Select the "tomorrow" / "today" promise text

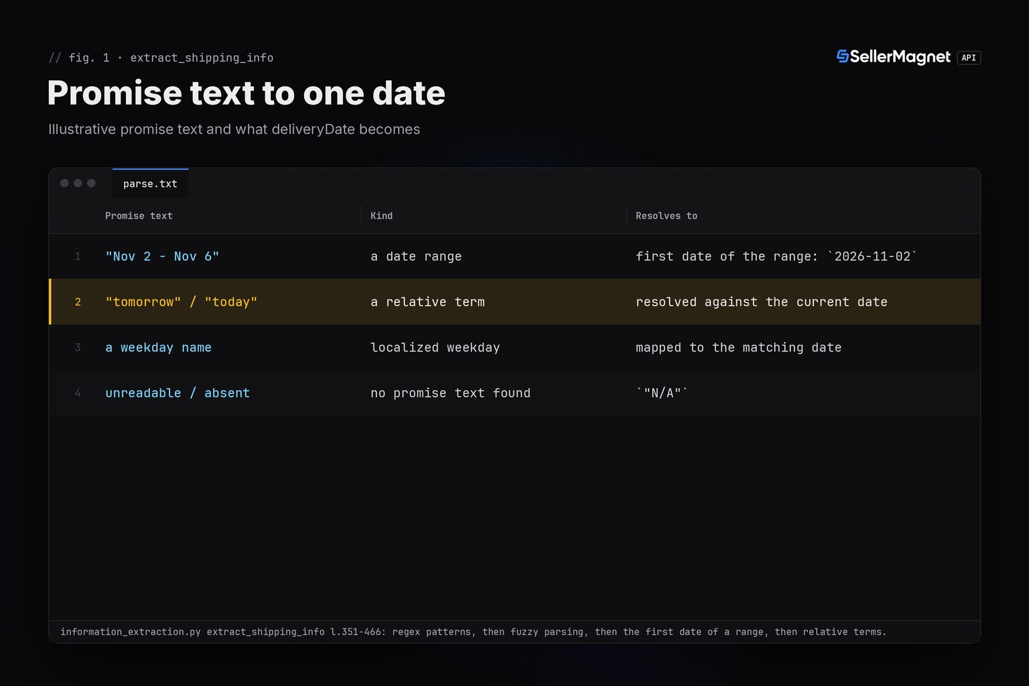[x=182, y=302]
